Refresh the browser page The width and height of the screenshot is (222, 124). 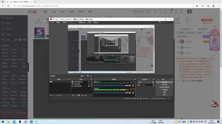coord(8,6)
